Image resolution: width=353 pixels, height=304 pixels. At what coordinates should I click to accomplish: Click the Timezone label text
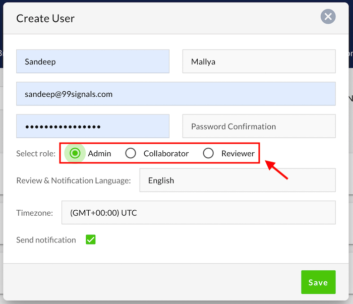(34, 213)
